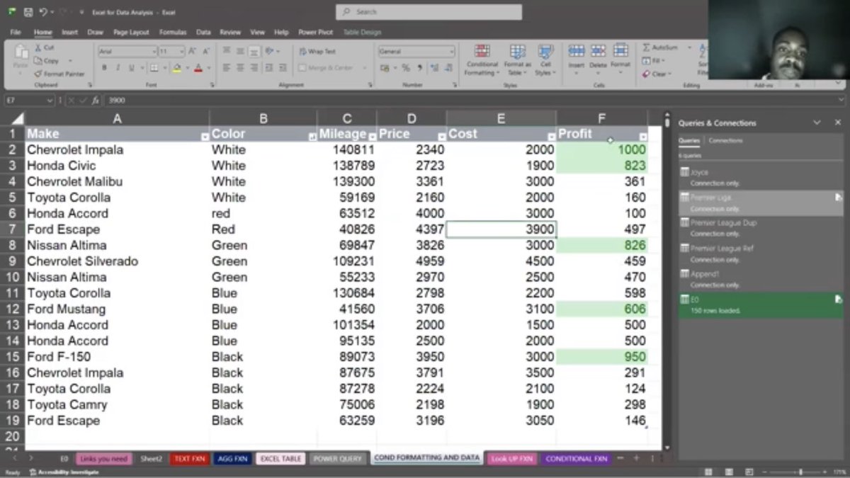Viewport: 850px width, 478px height.
Task: Select the Premier League Dup query
Action: (x=761, y=228)
